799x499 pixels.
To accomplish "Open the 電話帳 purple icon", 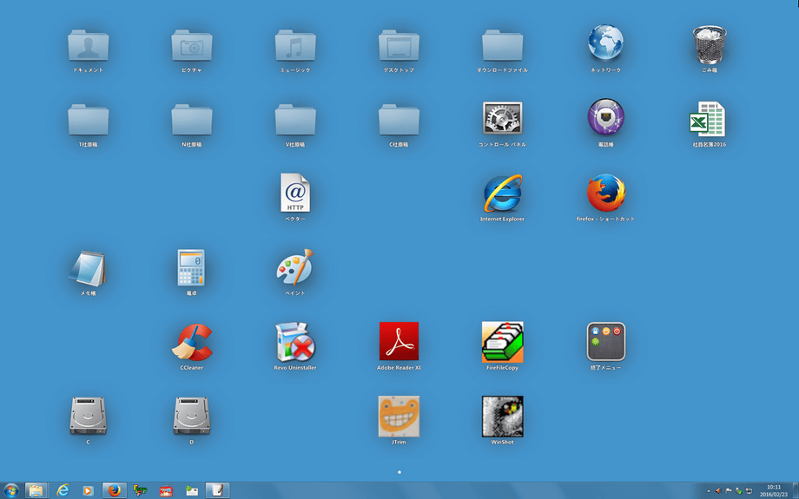I will [x=606, y=116].
